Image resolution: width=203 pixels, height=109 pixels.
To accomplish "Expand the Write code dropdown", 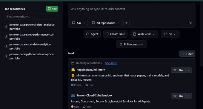I will 144,34.
